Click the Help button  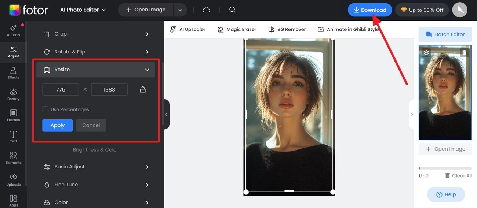[x=446, y=194]
